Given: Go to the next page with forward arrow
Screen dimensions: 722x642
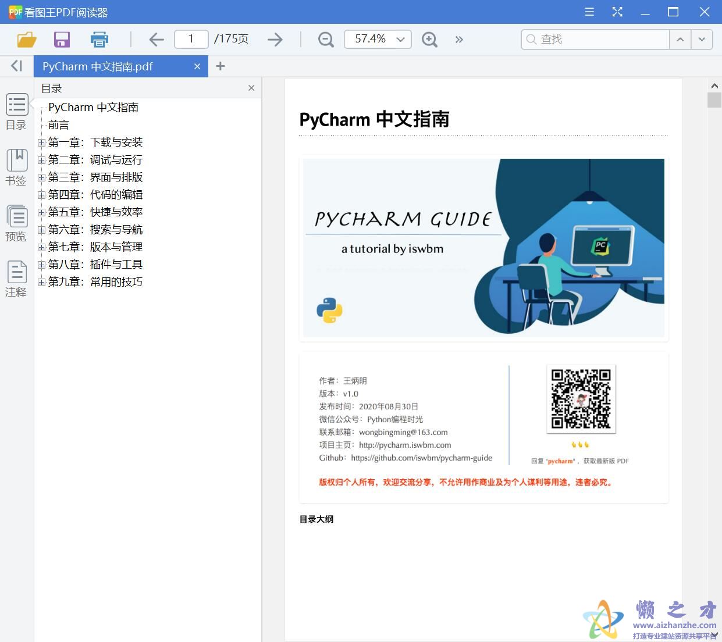Looking at the screenshot, I should click(x=275, y=39).
